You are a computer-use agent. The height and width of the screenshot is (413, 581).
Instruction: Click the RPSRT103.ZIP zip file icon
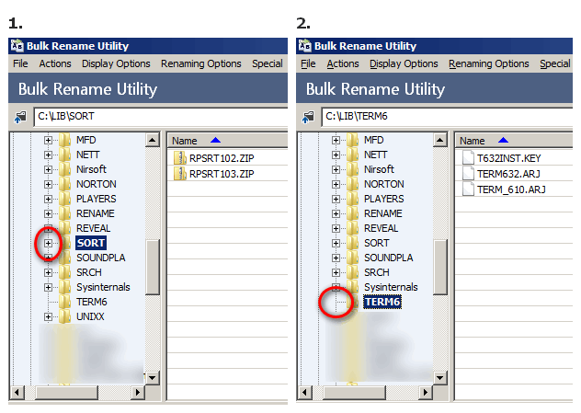180,174
